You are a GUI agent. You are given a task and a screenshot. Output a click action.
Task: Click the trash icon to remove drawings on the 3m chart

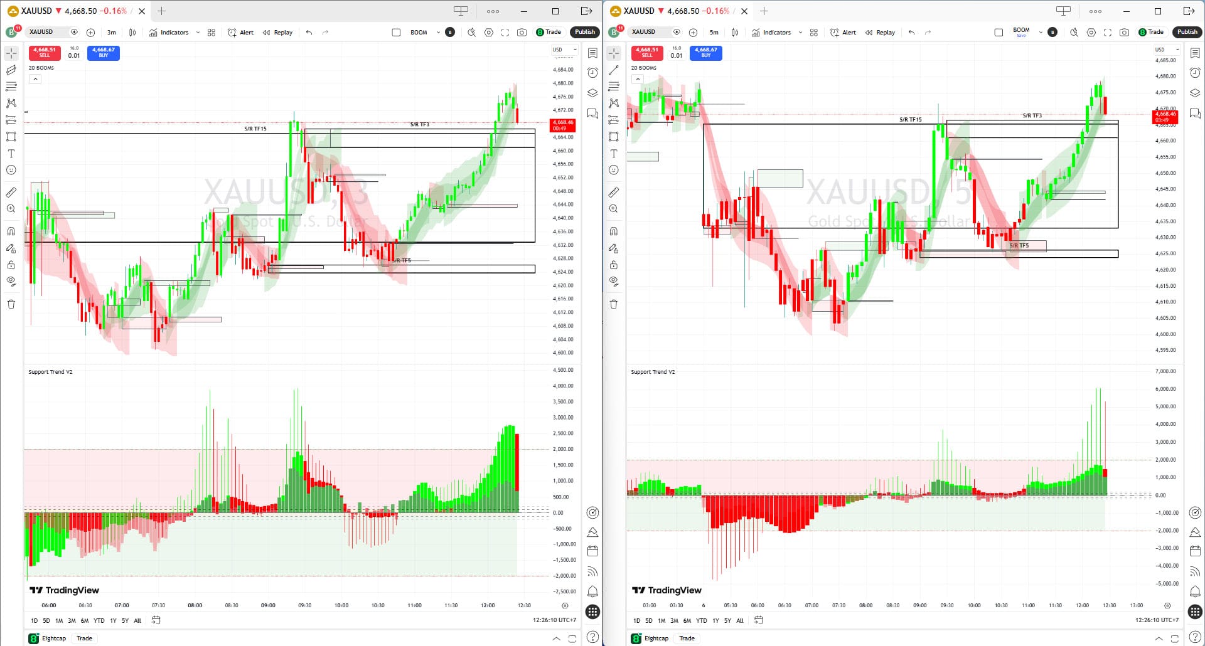tap(11, 304)
